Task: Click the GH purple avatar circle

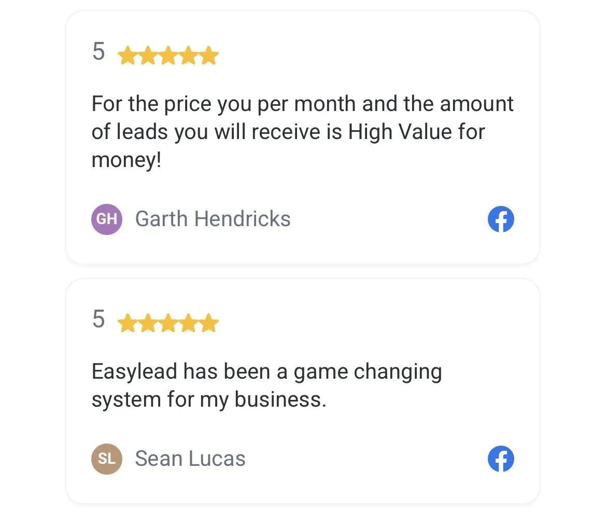Action: tap(107, 219)
